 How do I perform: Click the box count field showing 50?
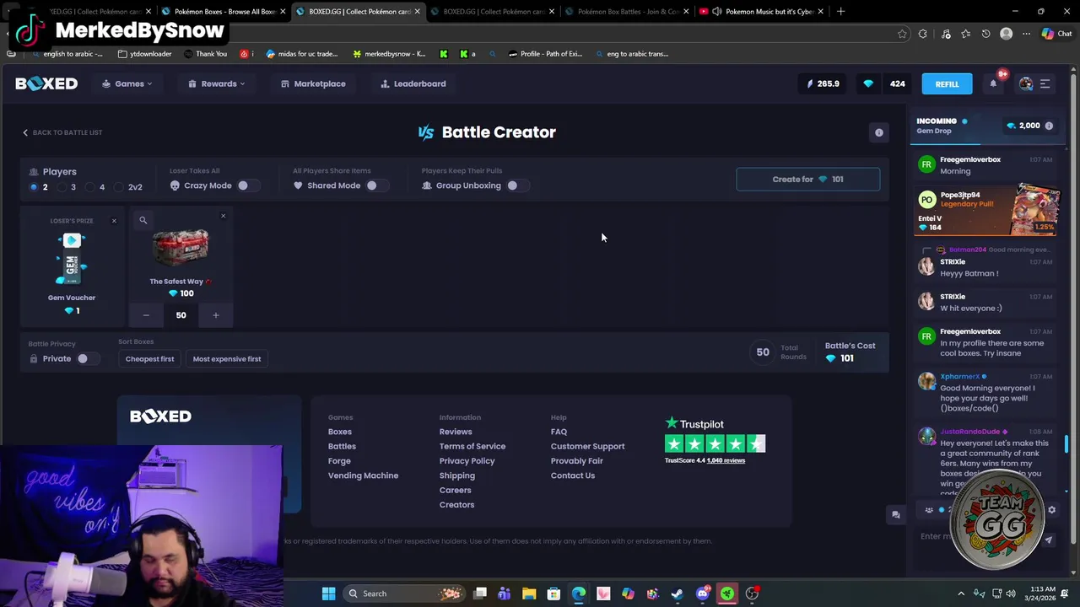(x=181, y=315)
